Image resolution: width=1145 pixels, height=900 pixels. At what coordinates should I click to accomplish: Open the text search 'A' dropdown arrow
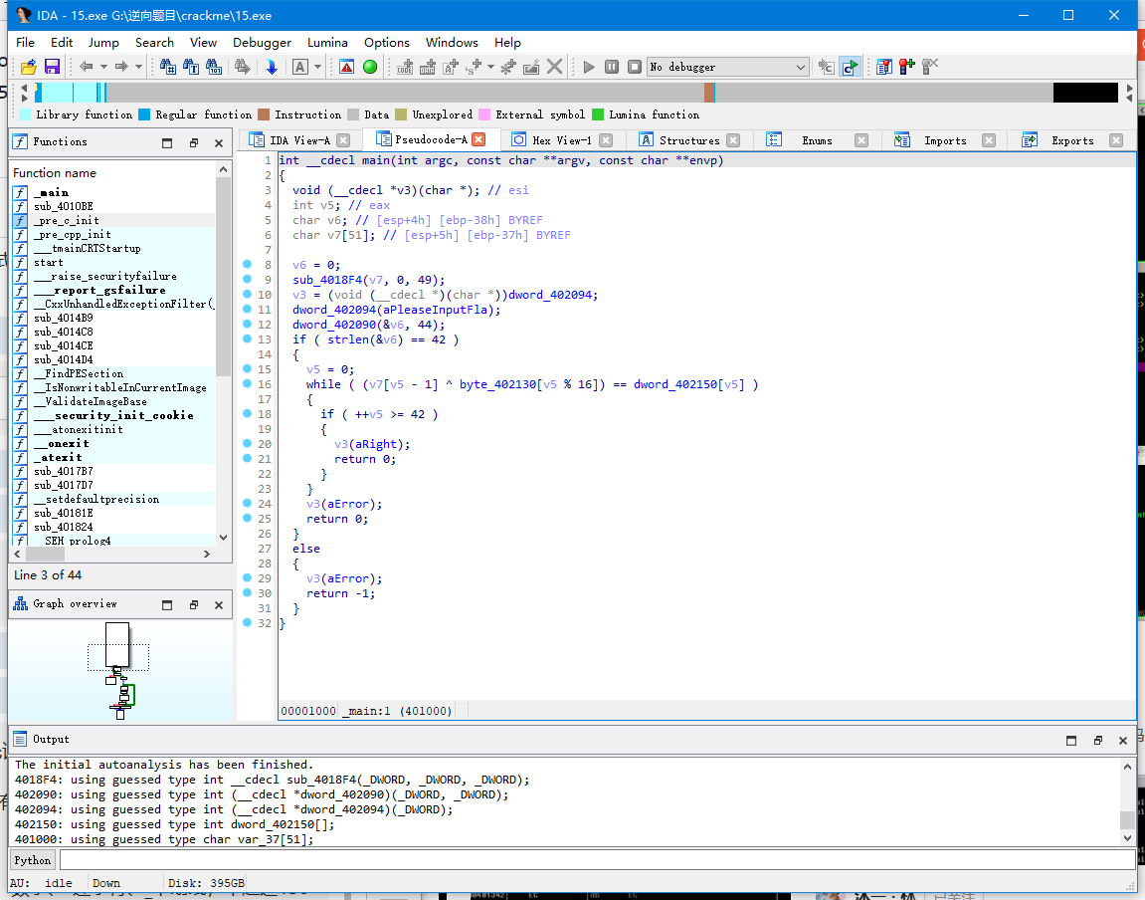[318, 67]
